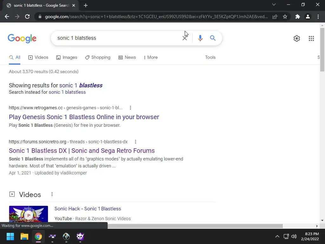Start voice search with microphone
The width and height of the screenshot is (325, 244).
point(200,38)
